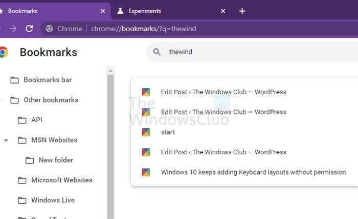358x219 pixels.
Task: Click the address bar URL chrome://bookmarks
Action: (x=143, y=29)
